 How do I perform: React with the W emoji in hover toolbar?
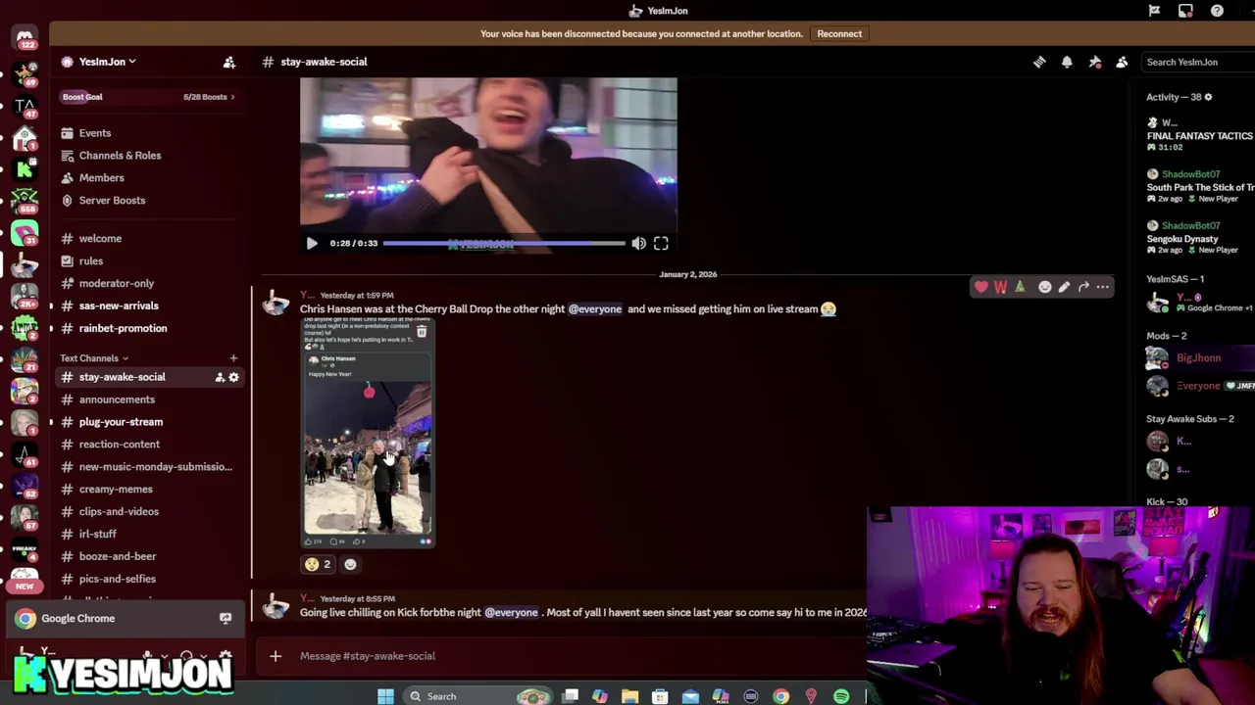(x=1000, y=287)
